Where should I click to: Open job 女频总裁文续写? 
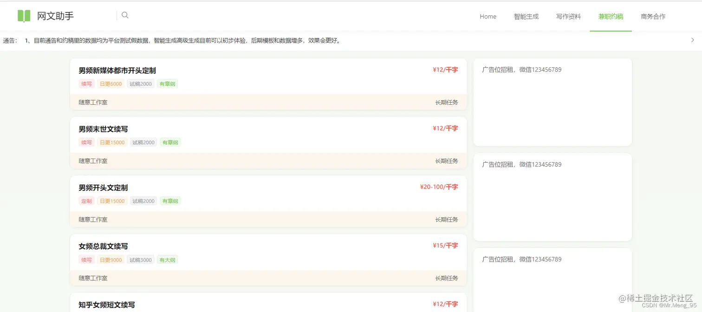coord(103,246)
